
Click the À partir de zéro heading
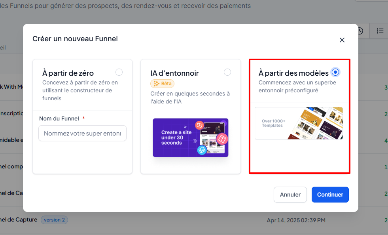pos(68,73)
